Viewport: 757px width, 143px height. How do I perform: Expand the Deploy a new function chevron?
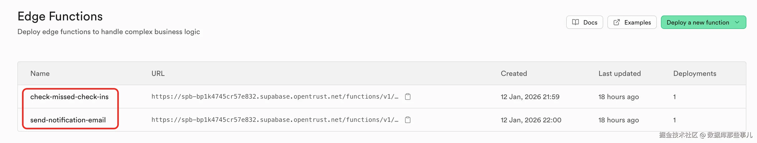tap(737, 22)
